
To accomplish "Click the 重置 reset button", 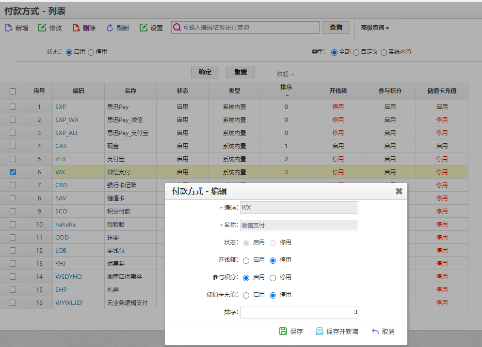I will (241, 72).
